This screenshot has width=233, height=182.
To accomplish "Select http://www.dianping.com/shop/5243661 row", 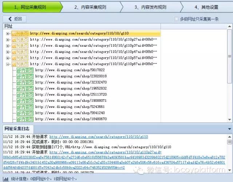I will (70, 107).
